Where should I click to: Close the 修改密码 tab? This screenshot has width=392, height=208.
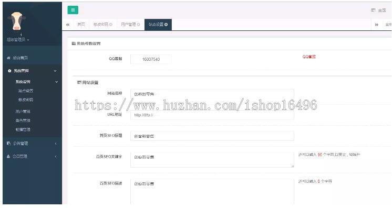[x=111, y=25]
